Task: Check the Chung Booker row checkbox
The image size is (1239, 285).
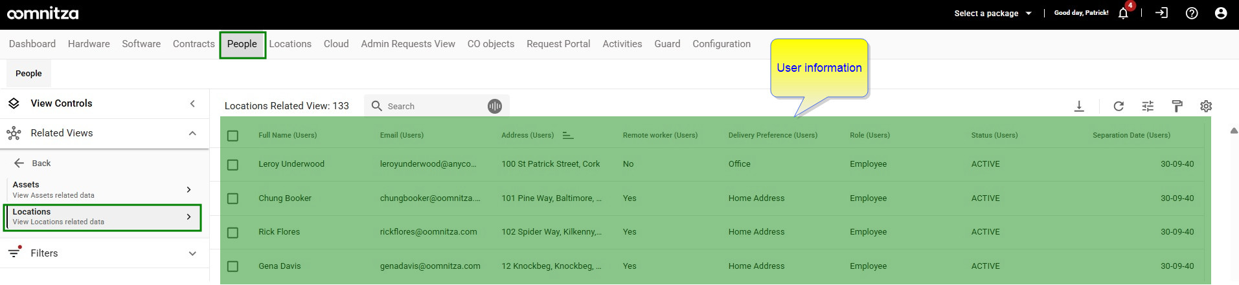Action: [x=233, y=198]
